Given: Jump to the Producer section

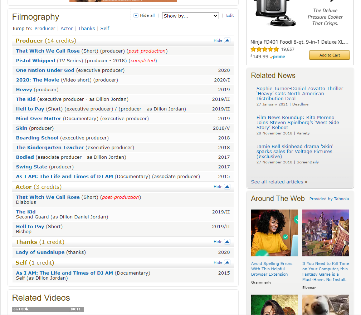Looking at the screenshot, I should tap(45, 29).
